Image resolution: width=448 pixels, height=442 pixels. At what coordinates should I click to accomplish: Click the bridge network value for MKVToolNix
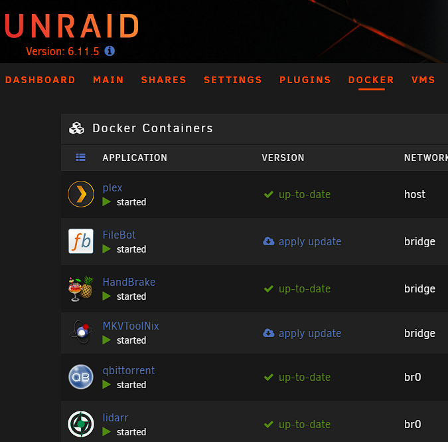click(419, 334)
